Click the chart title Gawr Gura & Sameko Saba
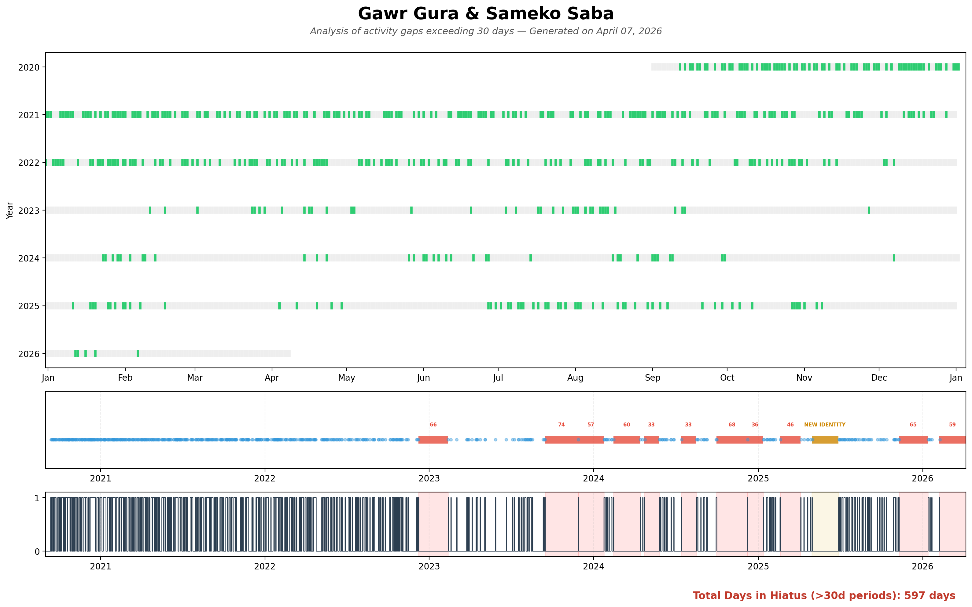Image resolution: width=972 pixels, height=607 pixels. (x=486, y=14)
